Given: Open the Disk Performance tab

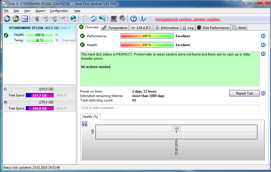Looking at the screenshot, I should point(213,28).
